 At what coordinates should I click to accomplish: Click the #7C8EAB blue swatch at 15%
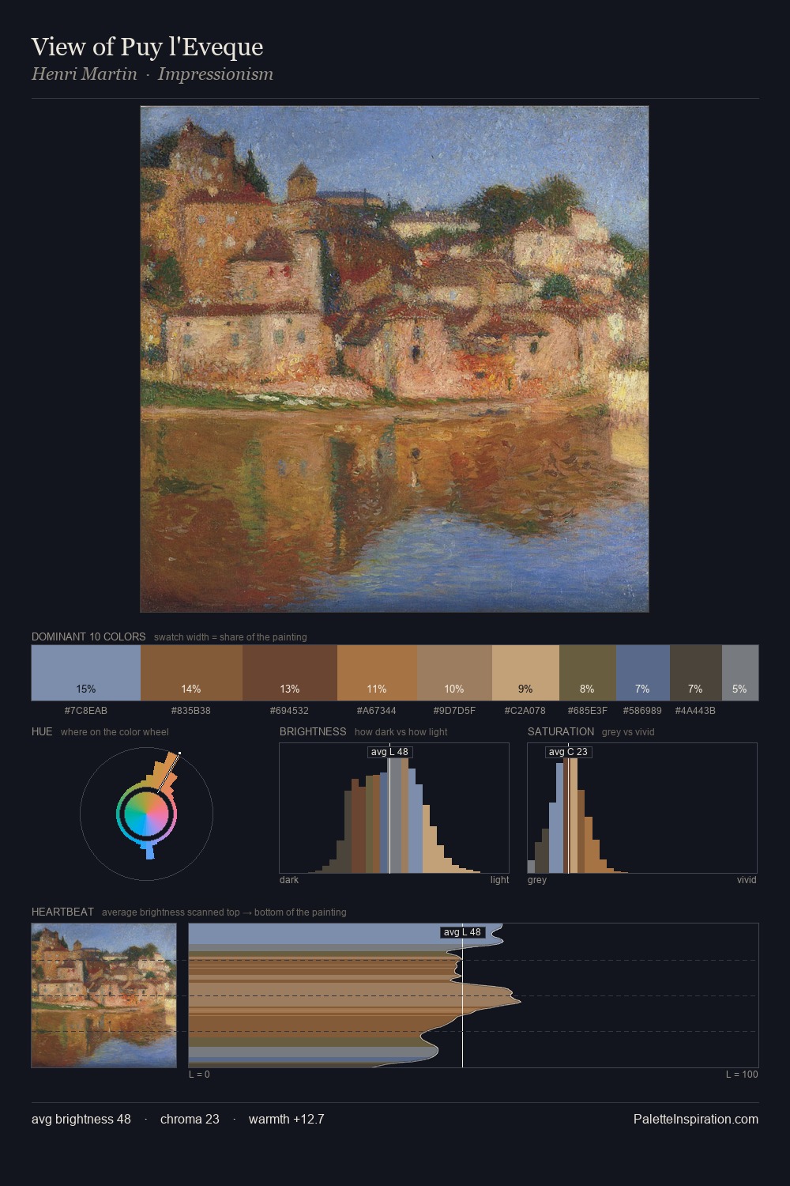(86, 673)
